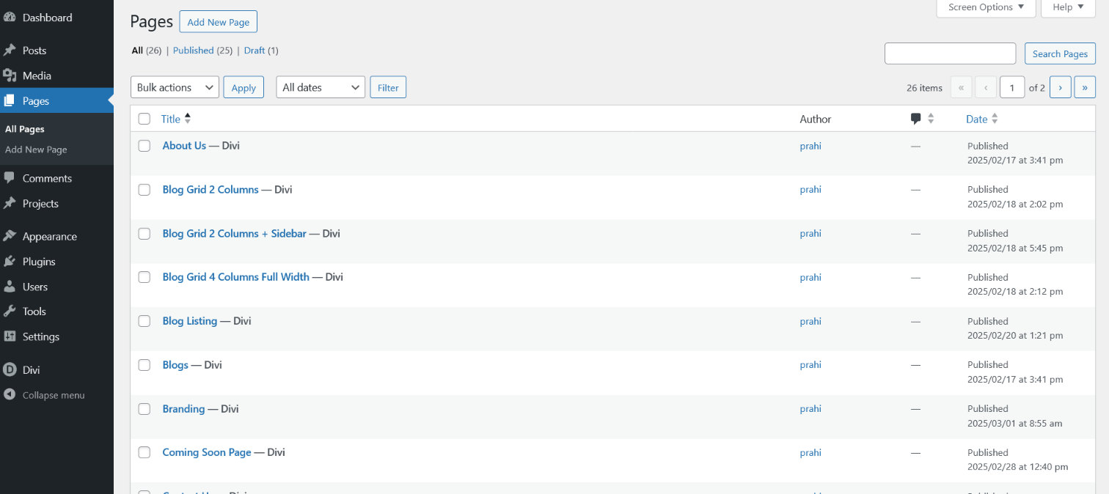The image size is (1109, 494).
Task: Click the Projects pin icon
Action: point(10,203)
